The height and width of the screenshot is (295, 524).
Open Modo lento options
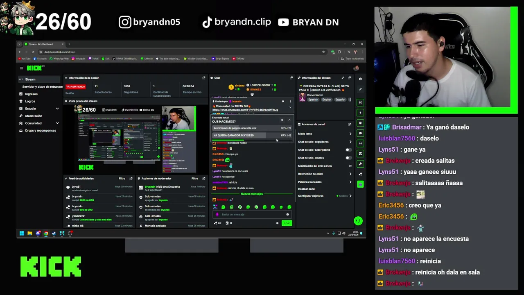tap(350, 134)
